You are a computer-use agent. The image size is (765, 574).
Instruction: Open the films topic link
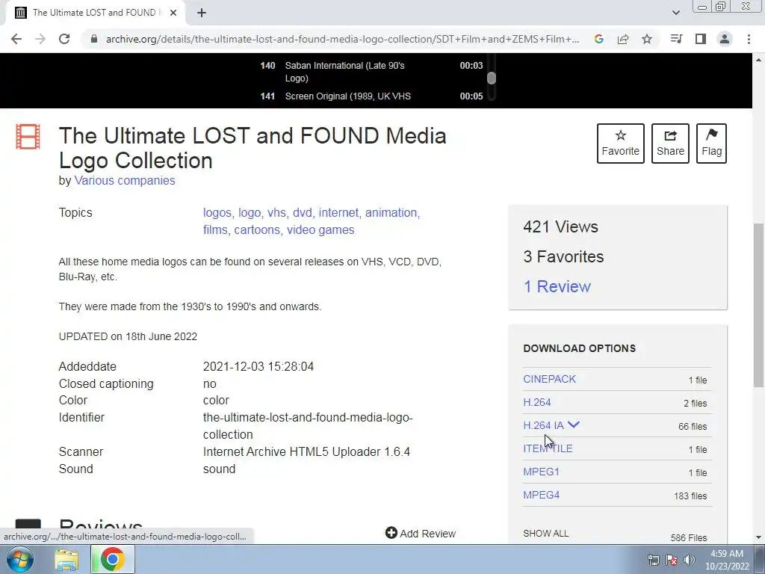[x=215, y=230]
